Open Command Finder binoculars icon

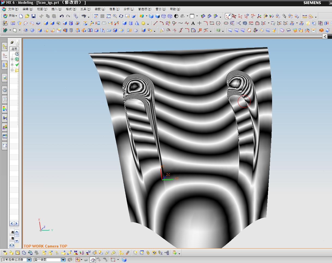[x=84, y=16]
